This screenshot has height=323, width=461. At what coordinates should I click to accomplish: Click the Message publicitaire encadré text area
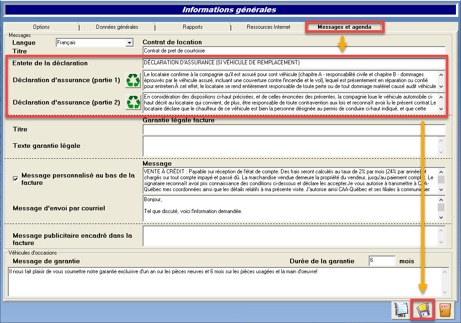(x=290, y=236)
